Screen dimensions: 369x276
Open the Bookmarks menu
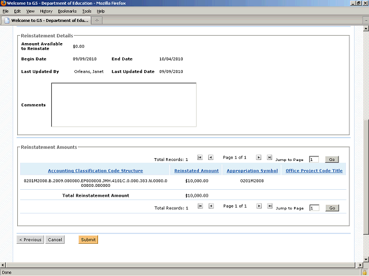tap(67, 11)
